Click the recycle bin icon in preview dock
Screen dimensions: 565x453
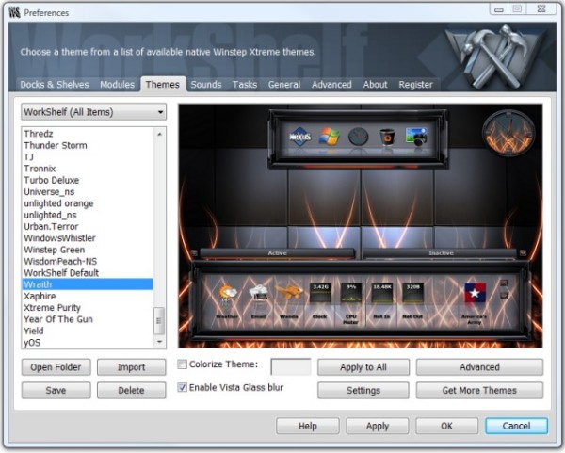[388, 137]
